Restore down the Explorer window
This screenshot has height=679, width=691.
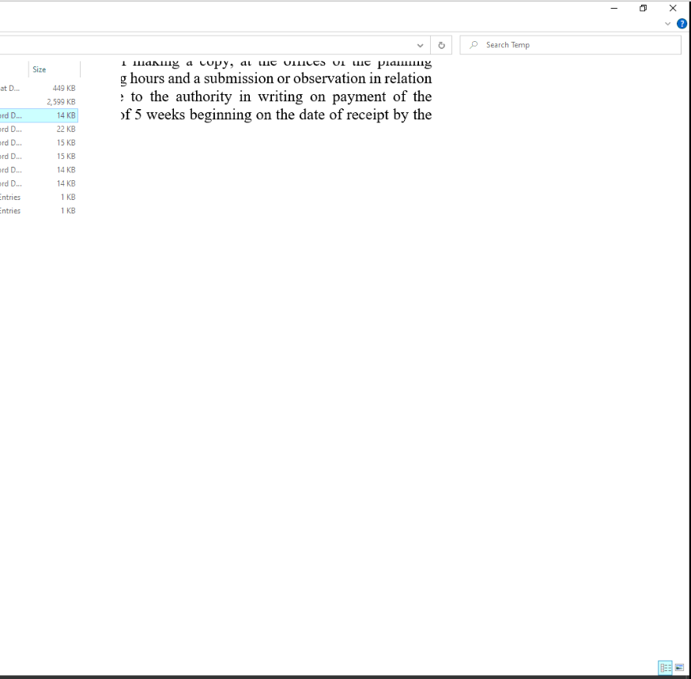[643, 8]
